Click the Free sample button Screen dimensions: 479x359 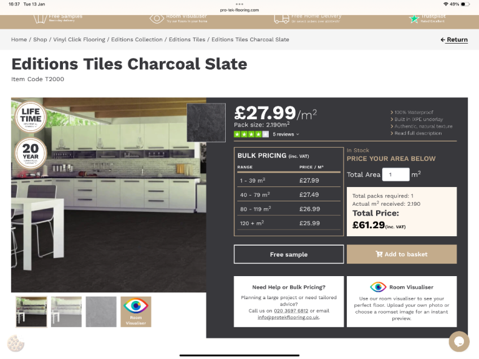289,254
